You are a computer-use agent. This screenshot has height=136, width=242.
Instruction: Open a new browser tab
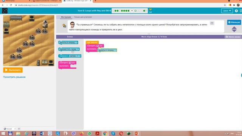(x=95, y=1)
